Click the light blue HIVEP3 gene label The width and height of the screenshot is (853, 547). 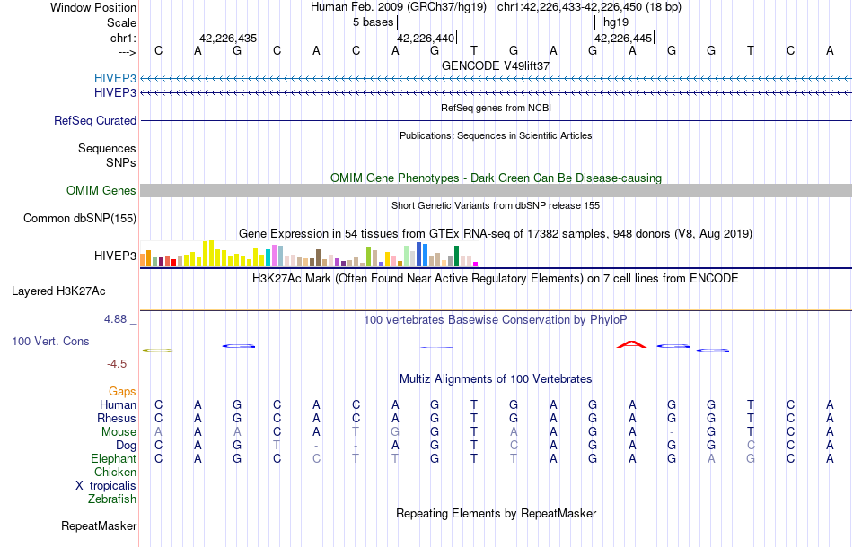[115, 78]
